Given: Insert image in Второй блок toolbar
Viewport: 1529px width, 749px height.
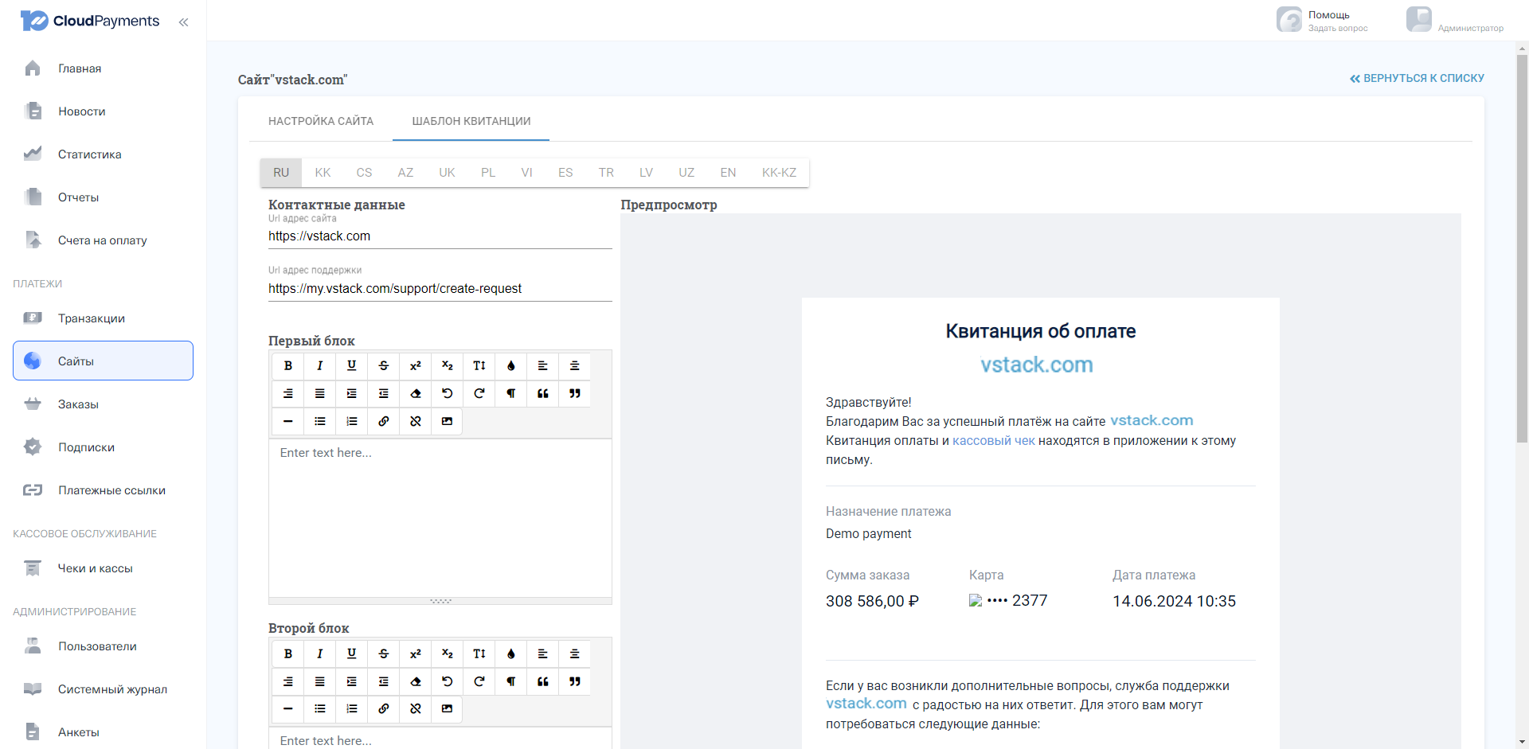Looking at the screenshot, I should 448,708.
